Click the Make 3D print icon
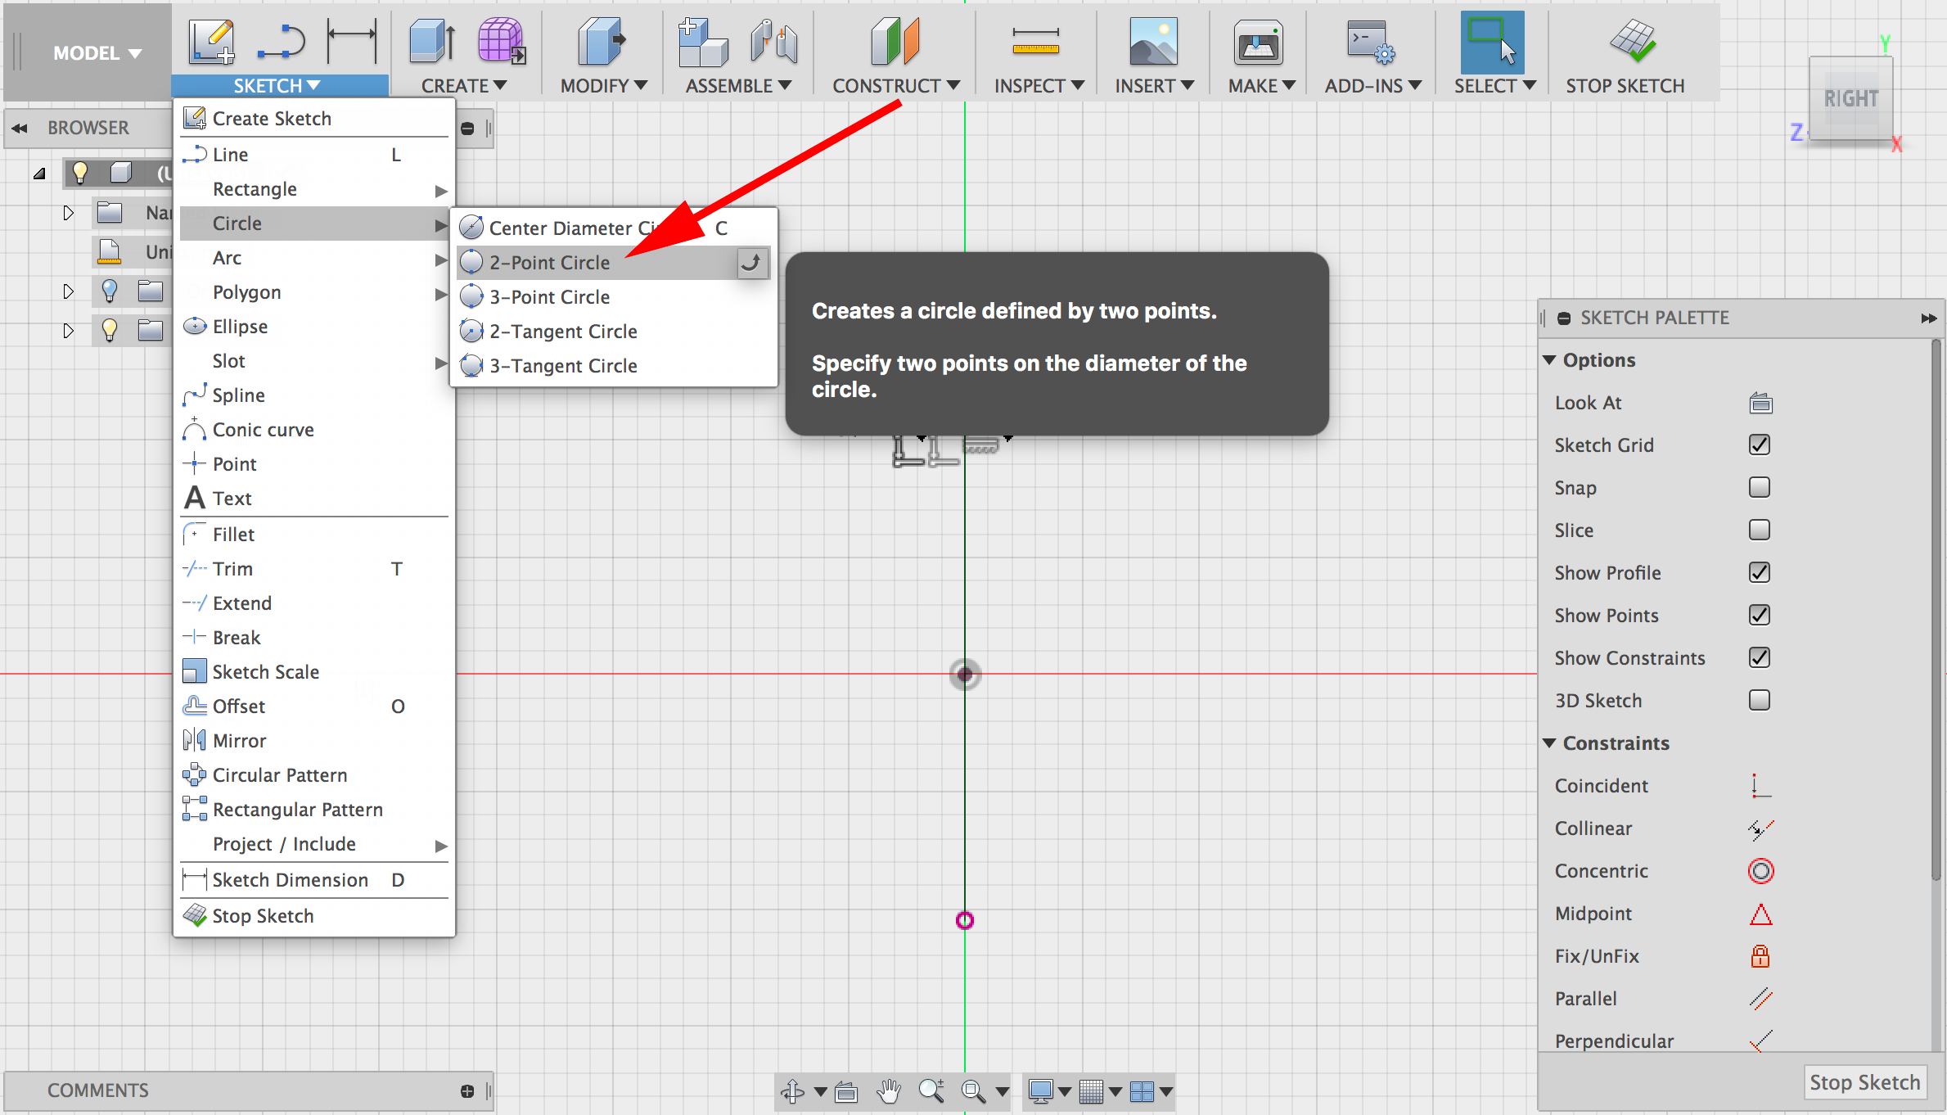 1258,43
